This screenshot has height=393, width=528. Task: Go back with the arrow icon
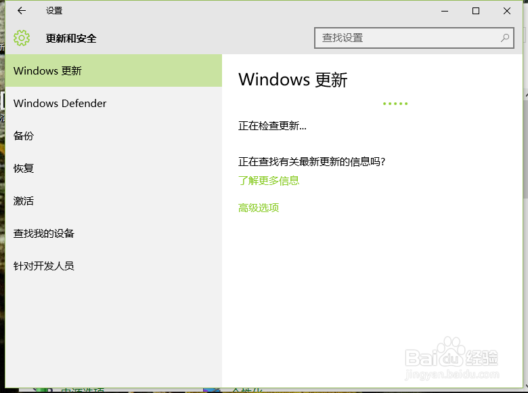click(x=22, y=11)
